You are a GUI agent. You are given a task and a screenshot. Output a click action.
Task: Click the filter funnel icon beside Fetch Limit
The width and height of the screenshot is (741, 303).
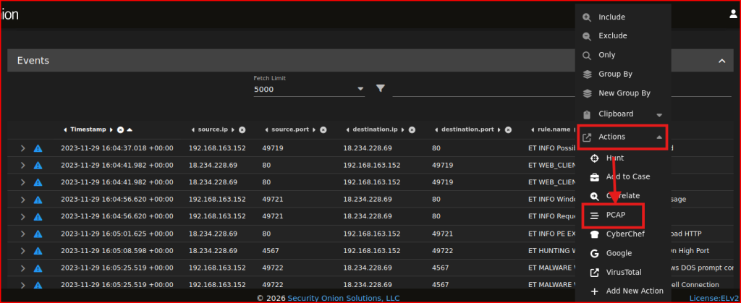(x=381, y=89)
